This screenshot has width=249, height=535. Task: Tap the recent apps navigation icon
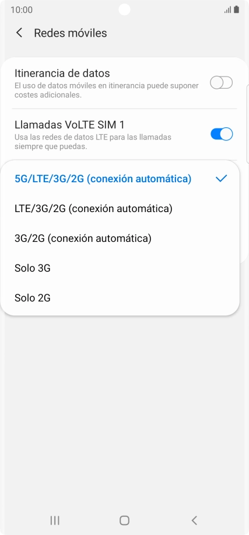point(55,520)
